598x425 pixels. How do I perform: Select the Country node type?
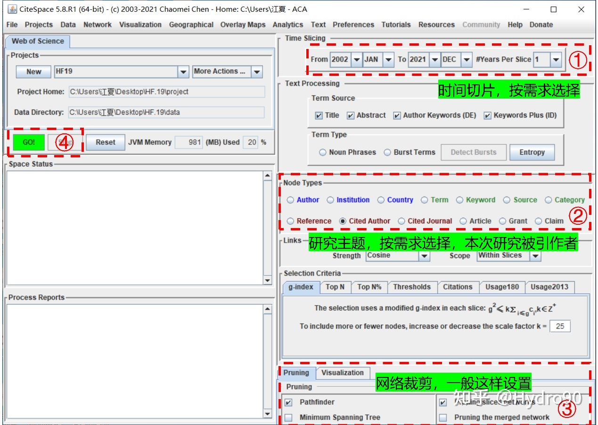[381, 200]
